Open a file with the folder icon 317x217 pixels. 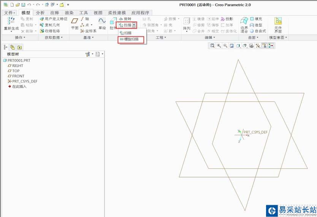(x=17, y=5)
